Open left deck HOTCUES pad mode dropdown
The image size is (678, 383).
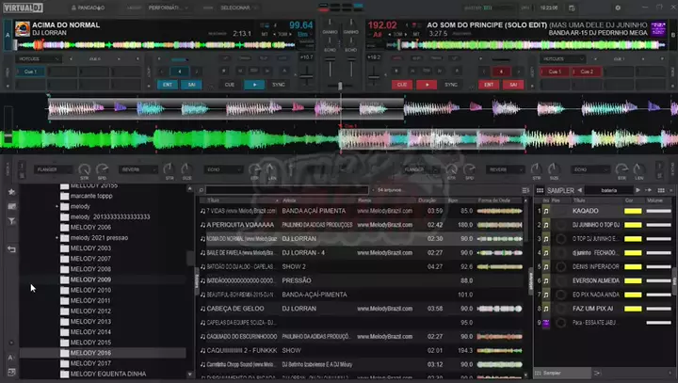[38, 58]
